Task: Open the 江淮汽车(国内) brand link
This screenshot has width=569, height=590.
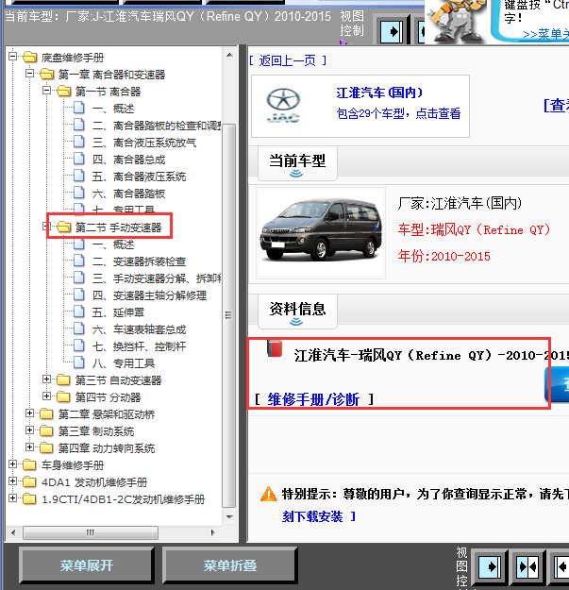Action: 379,93
